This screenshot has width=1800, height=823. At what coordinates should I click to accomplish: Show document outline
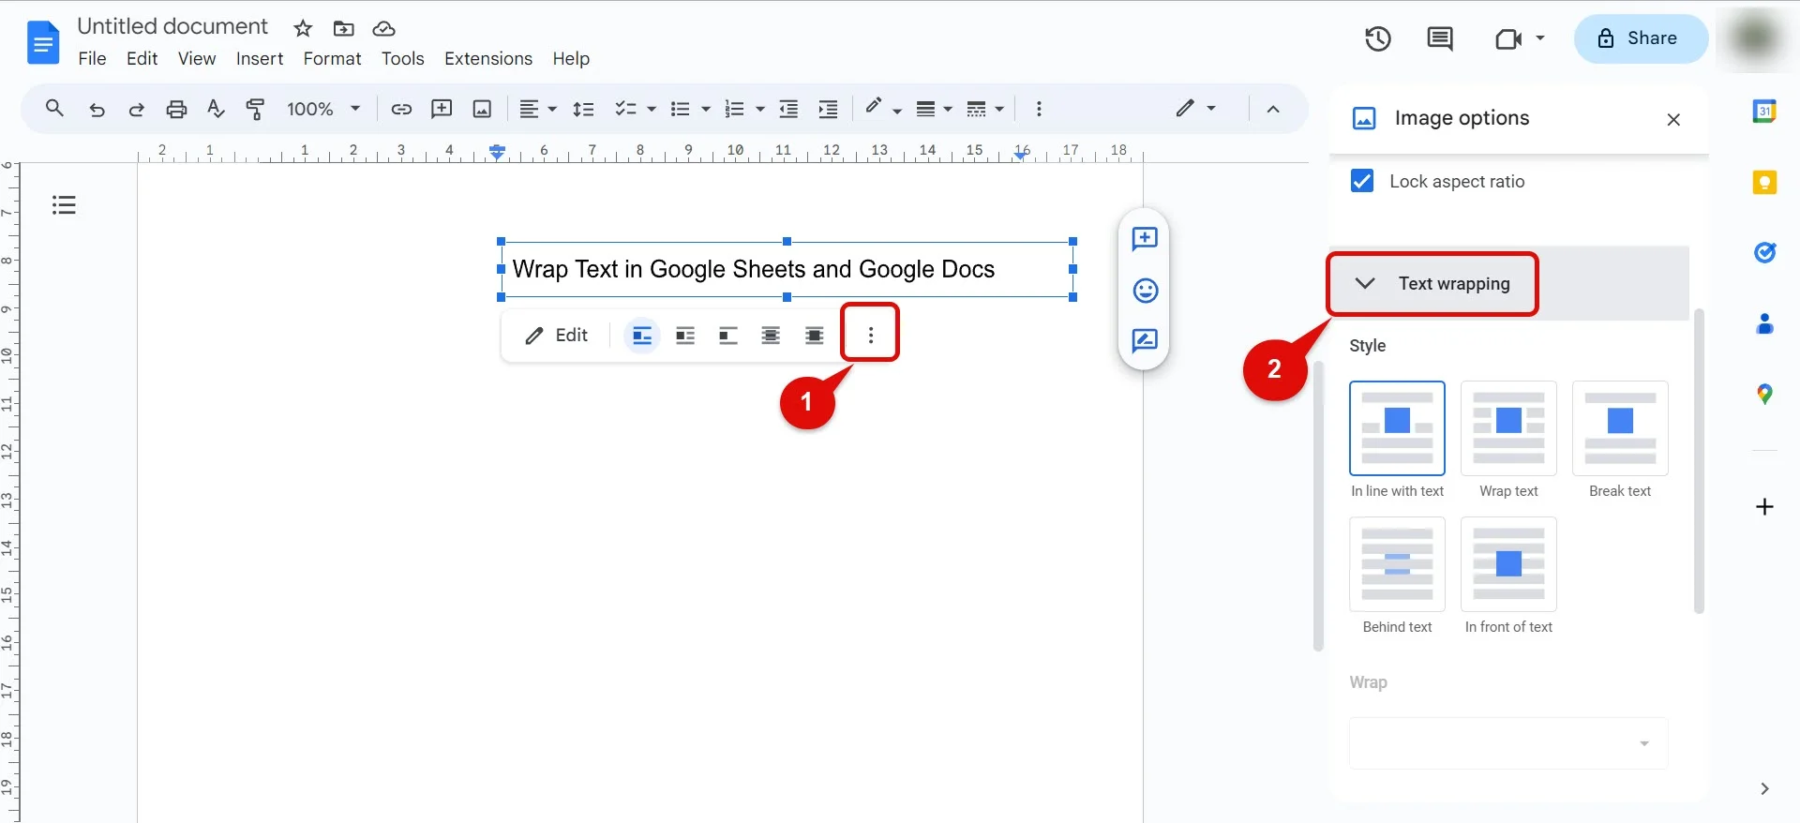[64, 204]
